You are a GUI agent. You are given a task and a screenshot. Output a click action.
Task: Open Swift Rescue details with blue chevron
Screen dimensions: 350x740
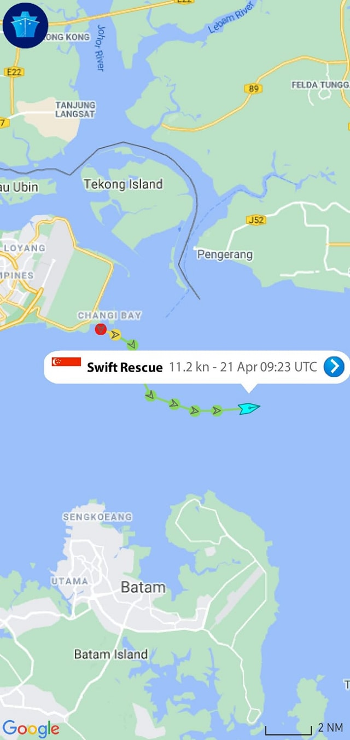[x=334, y=367]
